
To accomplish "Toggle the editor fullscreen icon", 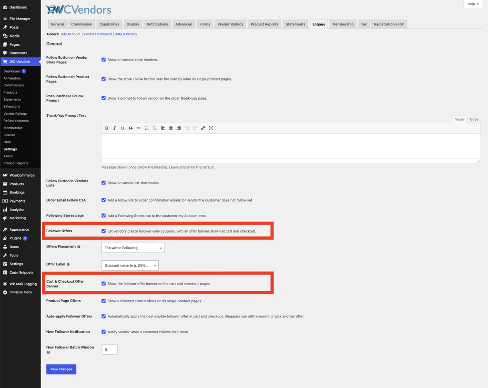I will point(211,128).
